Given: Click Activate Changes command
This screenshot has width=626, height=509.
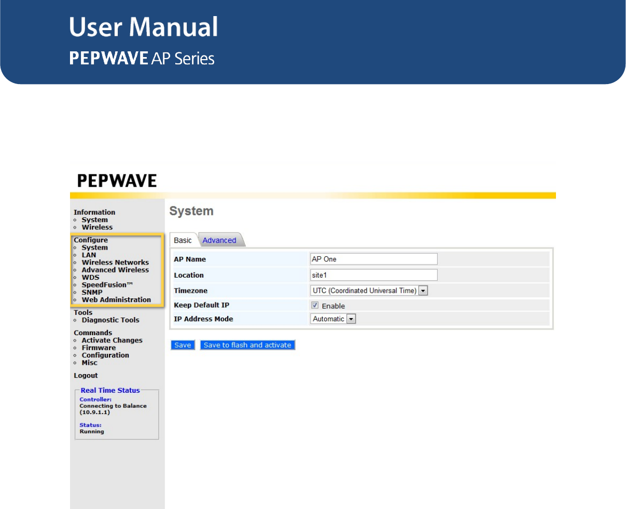Looking at the screenshot, I should (112, 340).
